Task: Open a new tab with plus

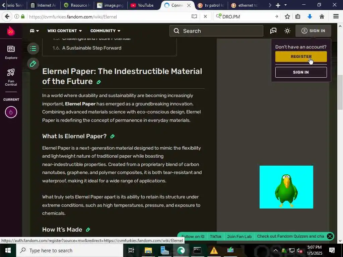Action: 278,5
